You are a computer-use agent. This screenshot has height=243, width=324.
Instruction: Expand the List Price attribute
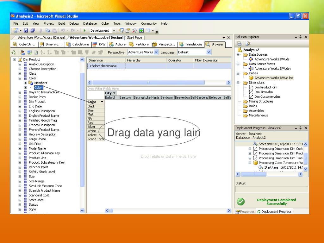pos(20,144)
